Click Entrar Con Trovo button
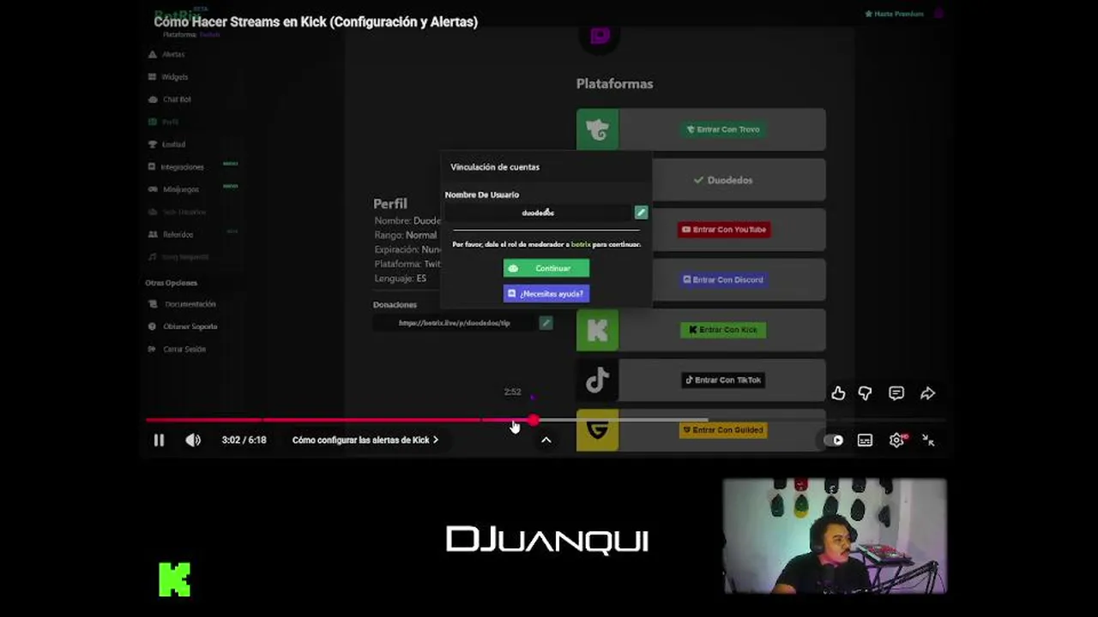The height and width of the screenshot is (617, 1098). [722, 129]
